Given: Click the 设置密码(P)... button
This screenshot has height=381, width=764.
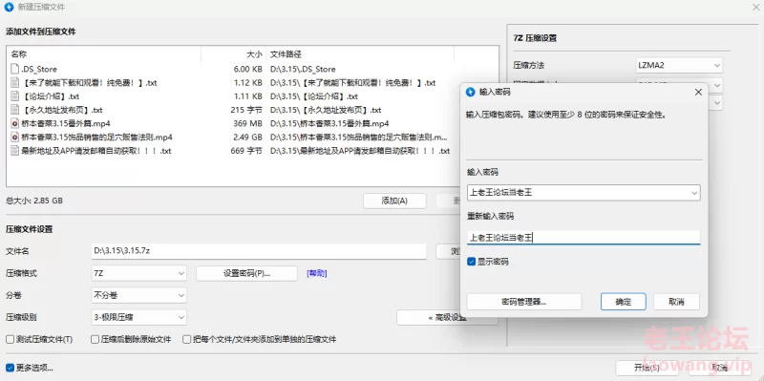Looking at the screenshot, I should point(246,273).
